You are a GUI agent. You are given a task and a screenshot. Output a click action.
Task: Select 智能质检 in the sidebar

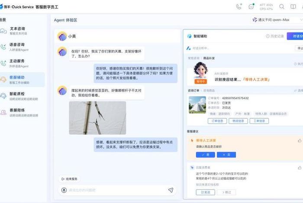click(x=23, y=96)
